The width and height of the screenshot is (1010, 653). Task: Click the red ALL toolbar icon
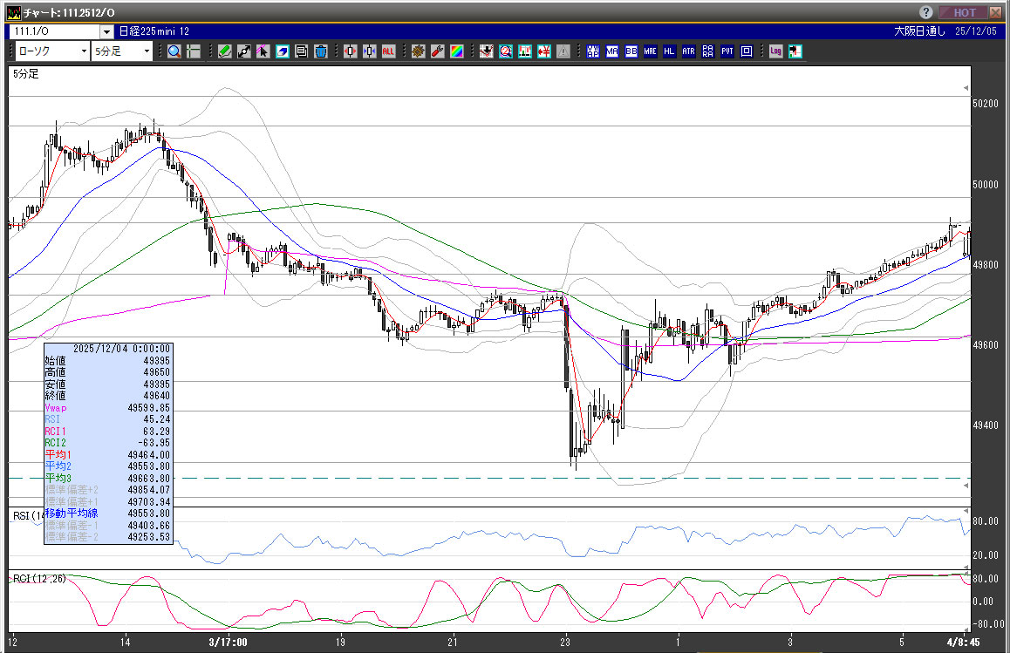pyautogui.click(x=388, y=51)
